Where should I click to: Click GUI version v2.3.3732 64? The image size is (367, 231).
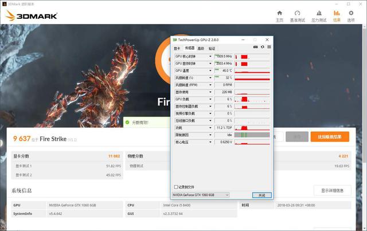click(x=173, y=214)
